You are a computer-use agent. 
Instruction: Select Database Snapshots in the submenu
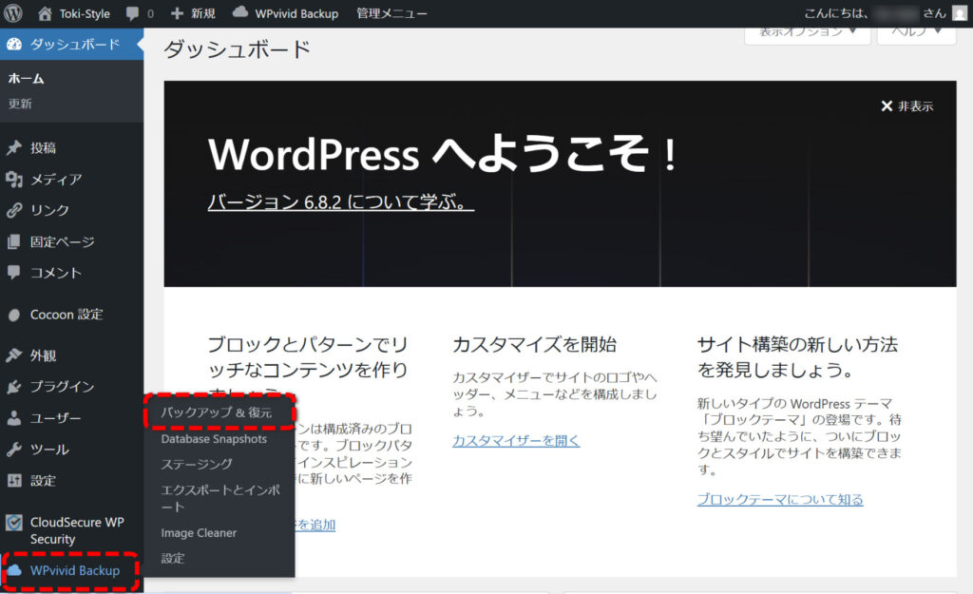214,439
